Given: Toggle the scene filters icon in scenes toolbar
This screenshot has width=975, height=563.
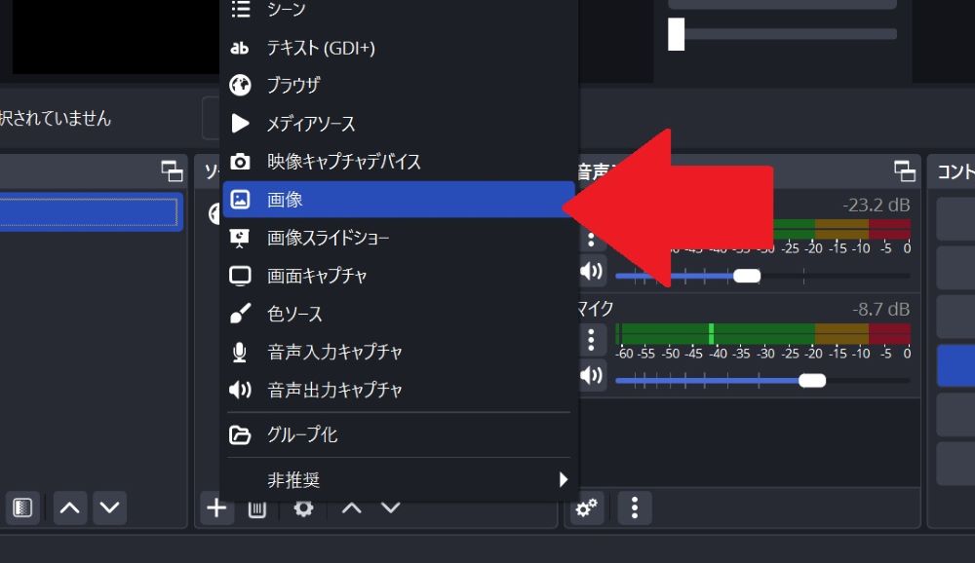Looking at the screenshot, I should pos(22,507).
